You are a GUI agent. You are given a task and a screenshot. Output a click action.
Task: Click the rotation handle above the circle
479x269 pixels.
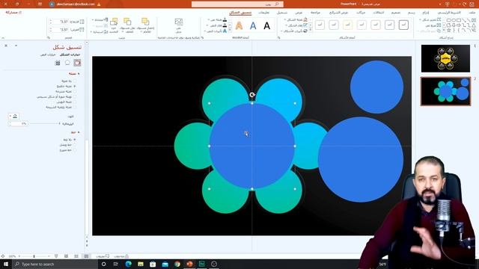pyautogui.click(x=252, y=95)
